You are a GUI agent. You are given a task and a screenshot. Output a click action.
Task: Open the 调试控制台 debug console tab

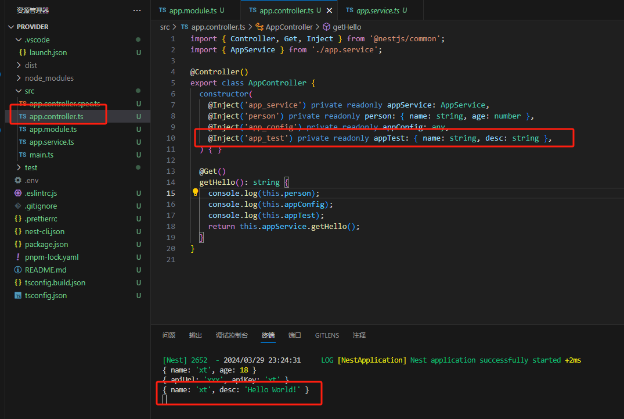[x=232, y=335]
